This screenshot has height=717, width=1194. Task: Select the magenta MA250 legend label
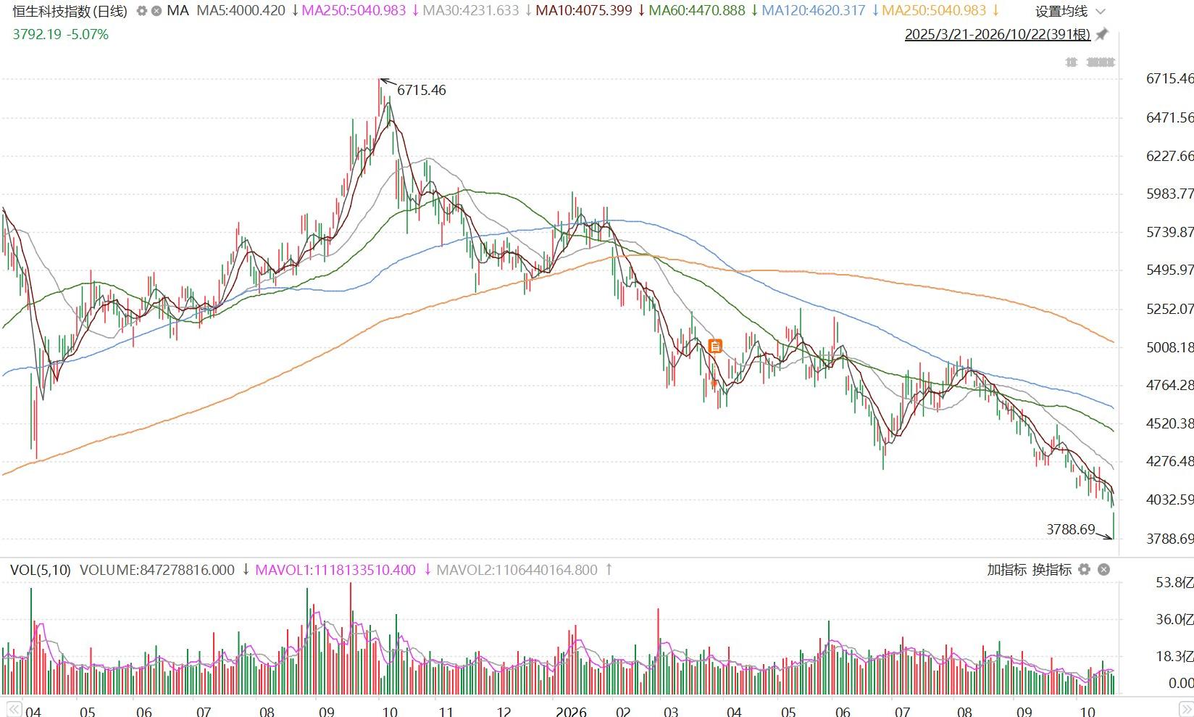(354, 11)
